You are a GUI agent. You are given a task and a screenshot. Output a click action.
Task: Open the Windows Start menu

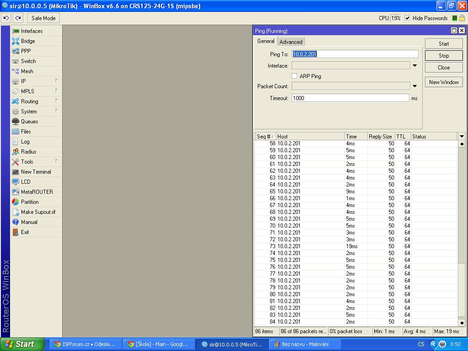pos(22,344)
